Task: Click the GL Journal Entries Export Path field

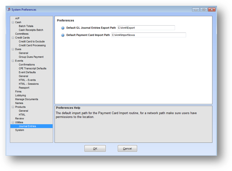Action: [146, 28]
